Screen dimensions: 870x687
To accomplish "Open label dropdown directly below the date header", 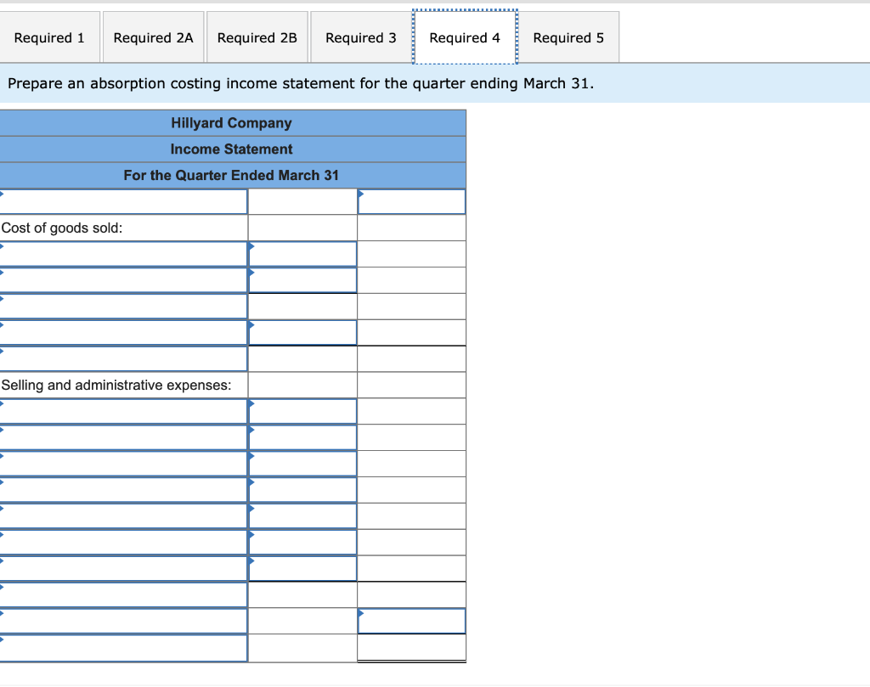I will tap(123, 202).
